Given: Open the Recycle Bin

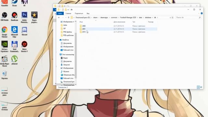Looking at the screenshot, I should tap(5, 75).
